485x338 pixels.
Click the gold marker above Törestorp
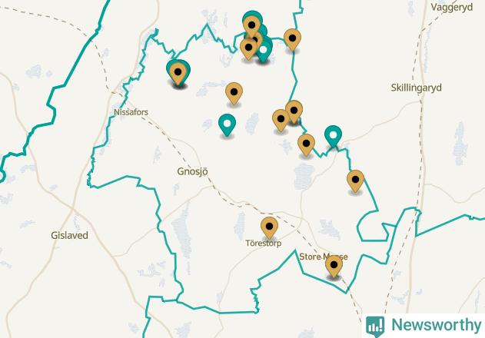coord(269,228)
